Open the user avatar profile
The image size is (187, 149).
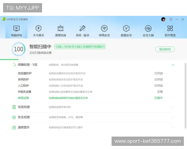163,19
